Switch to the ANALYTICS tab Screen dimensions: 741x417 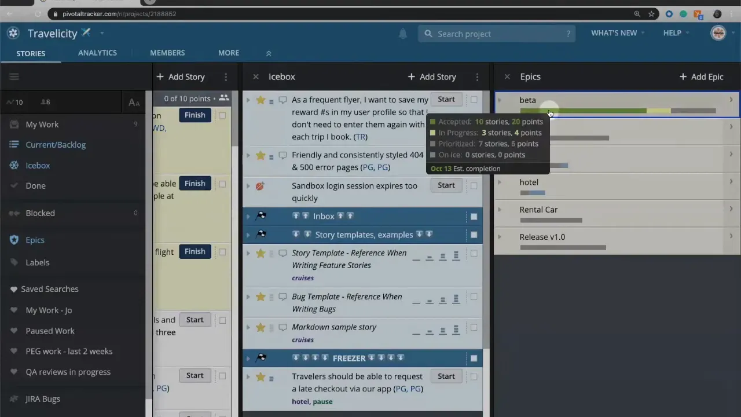97,53
